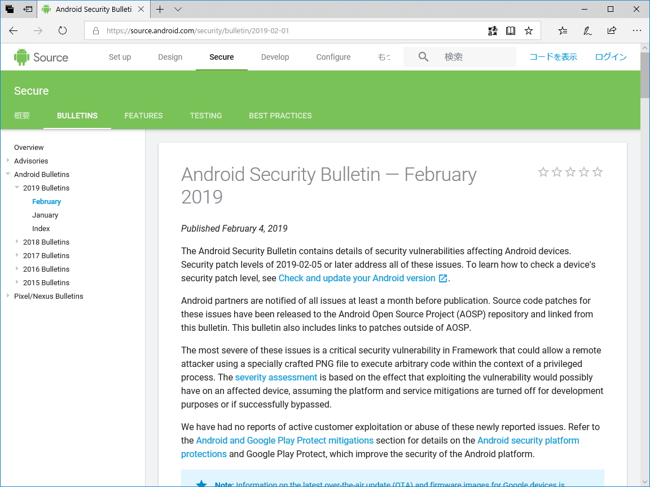Expand Pixel/Nexus Bulletins section
650x487 pixels.
click(7, 296)
